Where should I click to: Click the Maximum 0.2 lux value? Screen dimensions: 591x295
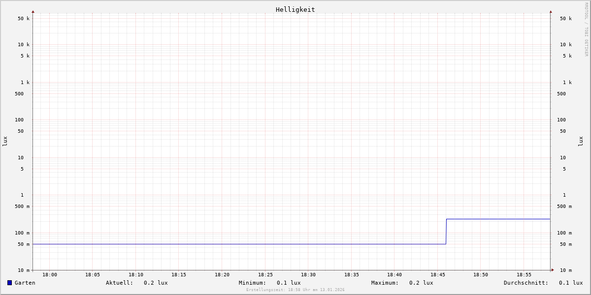(421, 283)
